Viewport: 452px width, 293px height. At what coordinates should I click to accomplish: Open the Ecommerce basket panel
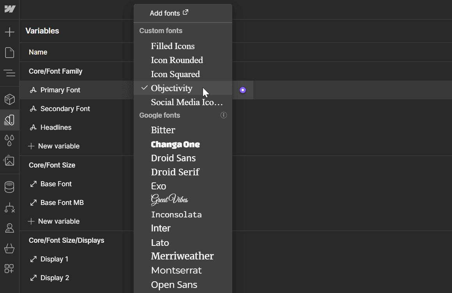[9, 248]
